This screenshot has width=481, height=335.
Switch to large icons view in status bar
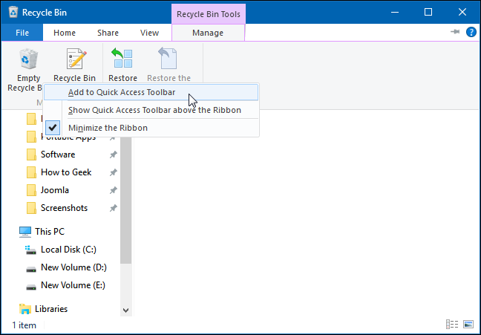[x=468, y=324]
